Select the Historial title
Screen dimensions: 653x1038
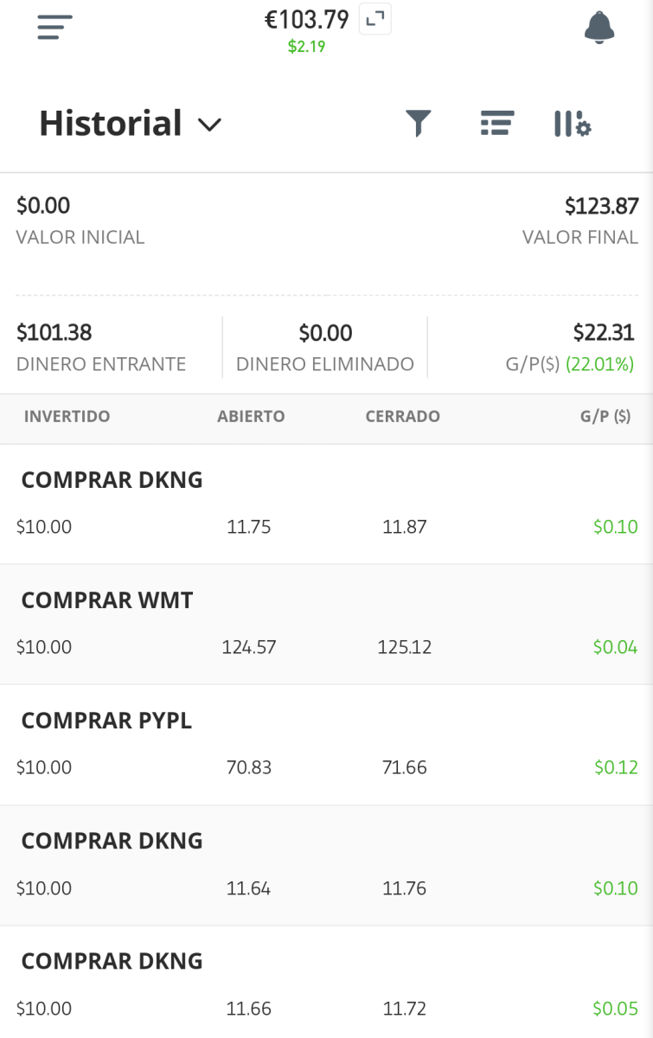coord(111,124)
